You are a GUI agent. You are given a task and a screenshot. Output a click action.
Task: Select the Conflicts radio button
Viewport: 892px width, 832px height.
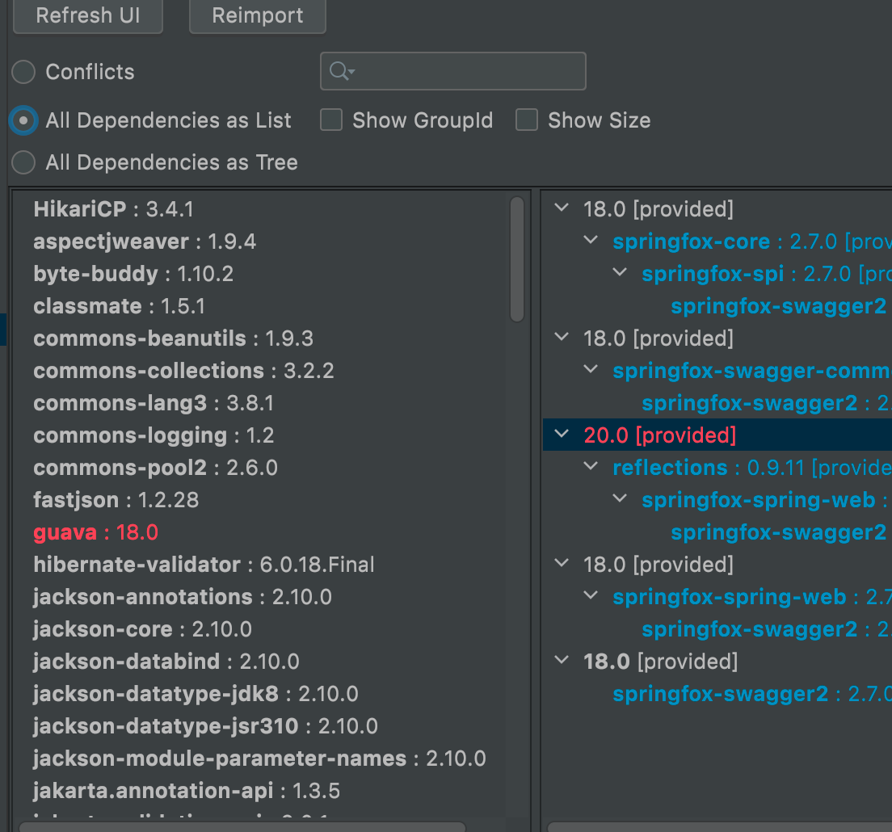[24, 72]
